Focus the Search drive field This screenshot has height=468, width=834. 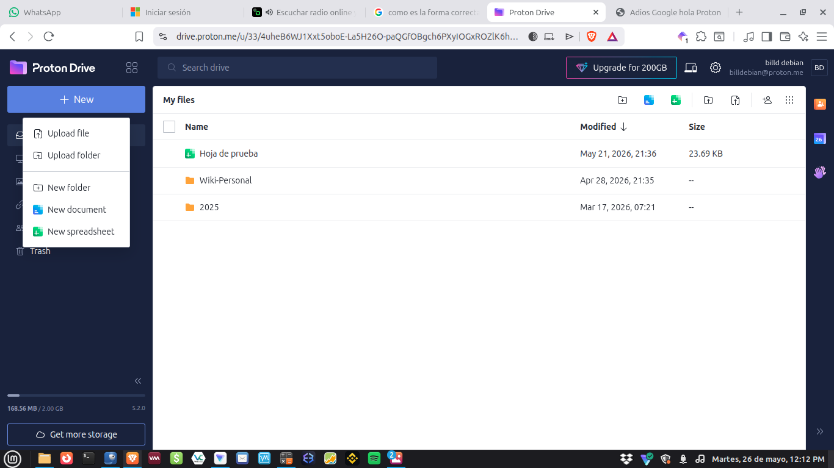click(x=297, y=68)
